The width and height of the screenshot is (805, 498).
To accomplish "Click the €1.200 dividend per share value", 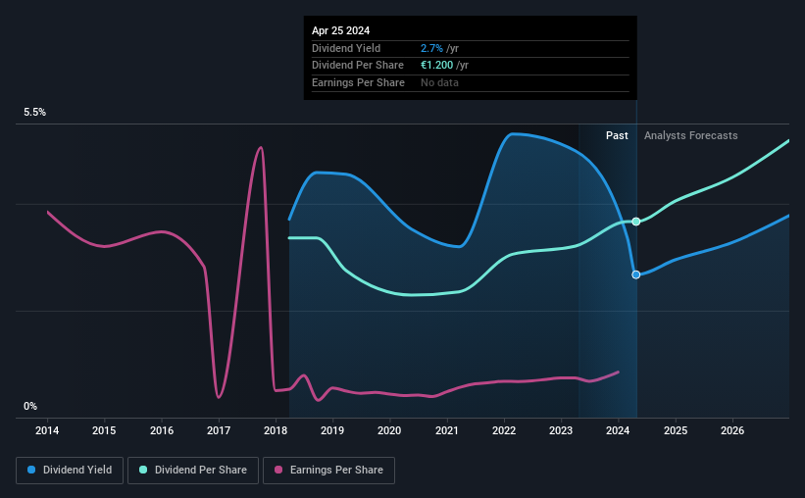I will (x=437, y=66).
